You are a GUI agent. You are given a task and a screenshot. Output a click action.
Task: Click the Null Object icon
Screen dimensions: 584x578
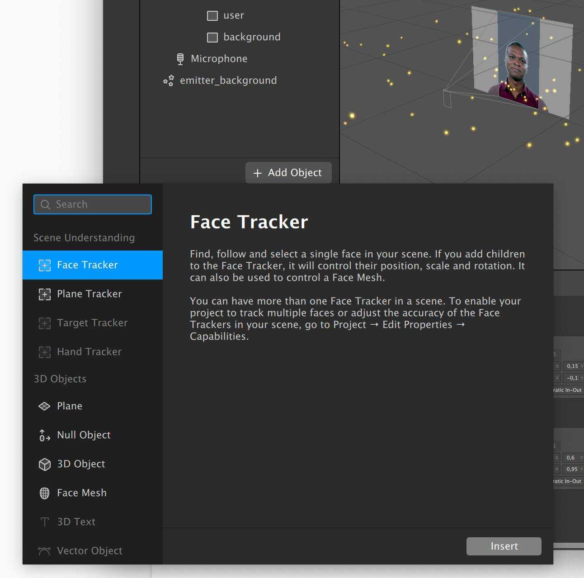[44, 435]
